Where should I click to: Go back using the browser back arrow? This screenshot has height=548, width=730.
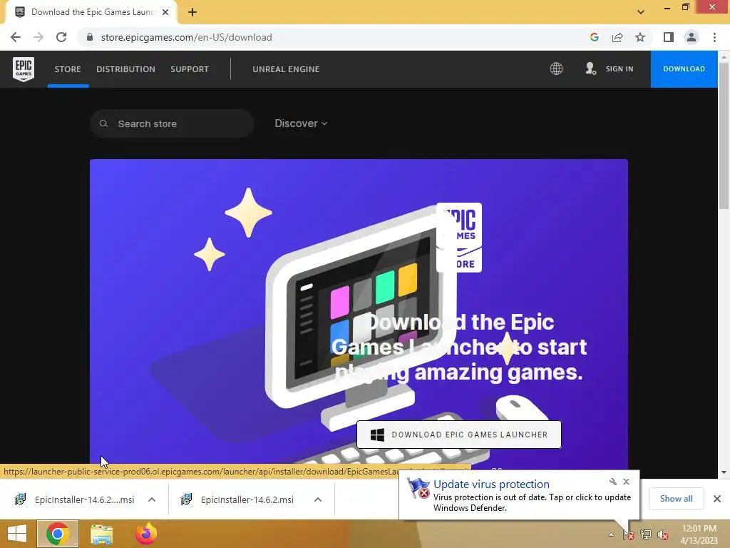(16, 37)
